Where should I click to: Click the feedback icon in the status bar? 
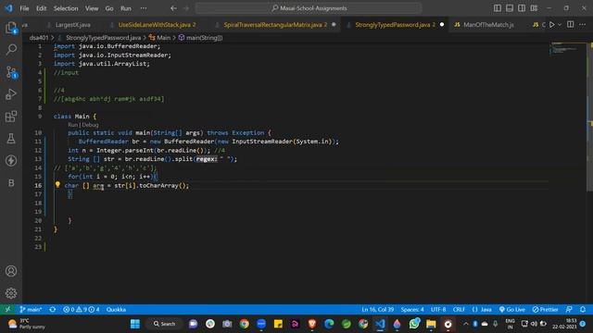pos(569,309)
